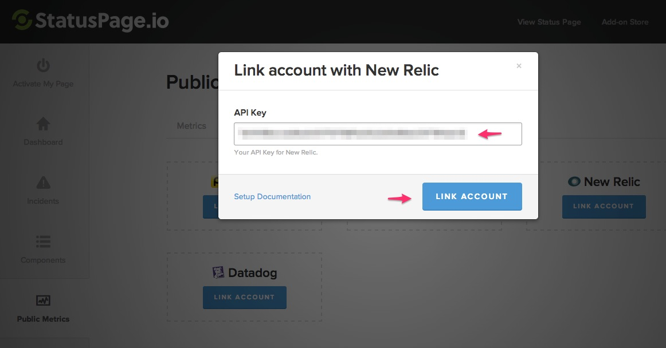Switch to the Metrics tab

[x=191, y=125]
